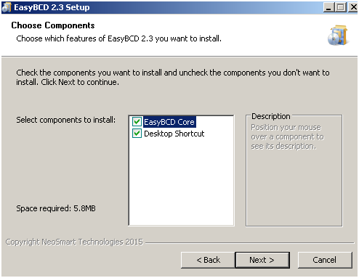This screenshot has width=359, height=278.
Task: Uncheck the EasyBCD Core checkbox
Action: tap(137, 122)
